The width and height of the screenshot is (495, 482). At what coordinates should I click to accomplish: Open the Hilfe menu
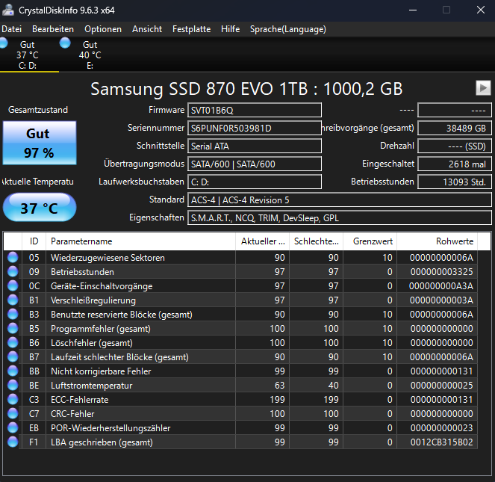230,29
